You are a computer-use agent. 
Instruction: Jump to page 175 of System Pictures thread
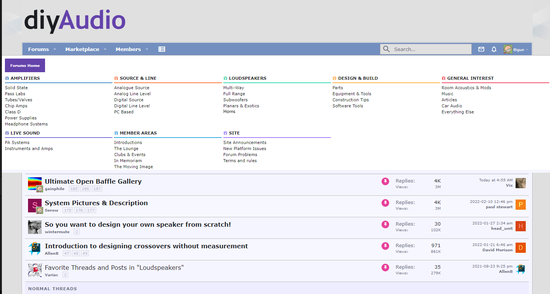click(68, 210)
